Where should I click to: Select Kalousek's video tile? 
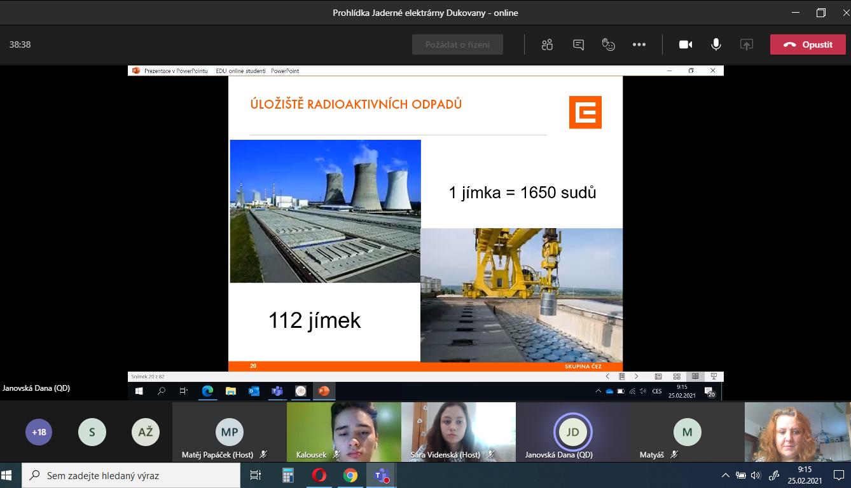[343, 431]
